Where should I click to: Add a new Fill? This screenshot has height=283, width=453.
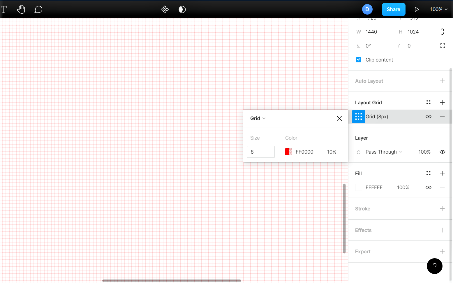click(x=442, y=173)
